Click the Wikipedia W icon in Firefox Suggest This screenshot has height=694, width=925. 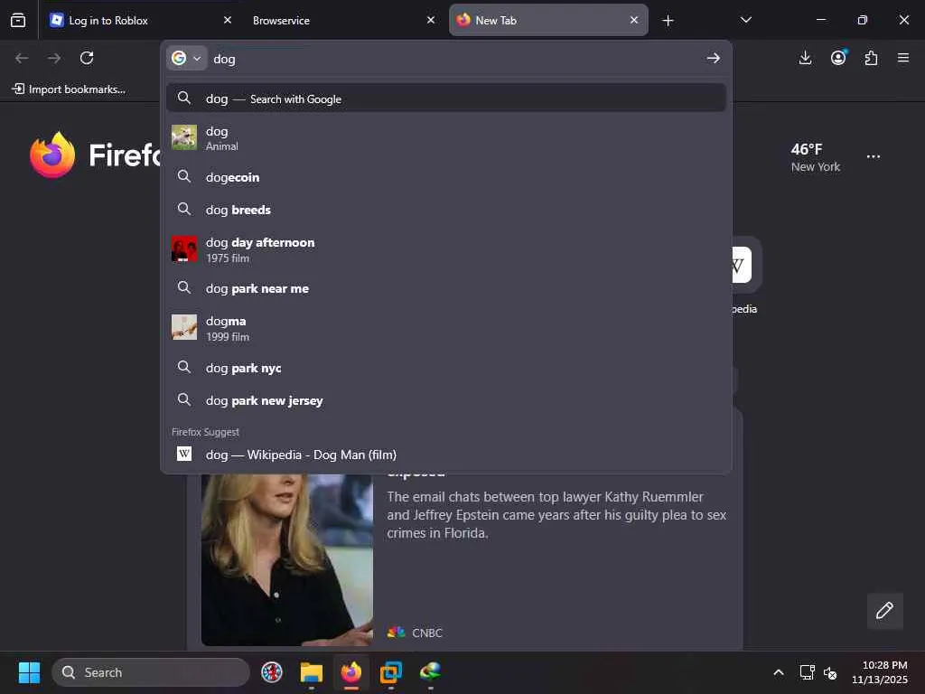coord(184,454)
